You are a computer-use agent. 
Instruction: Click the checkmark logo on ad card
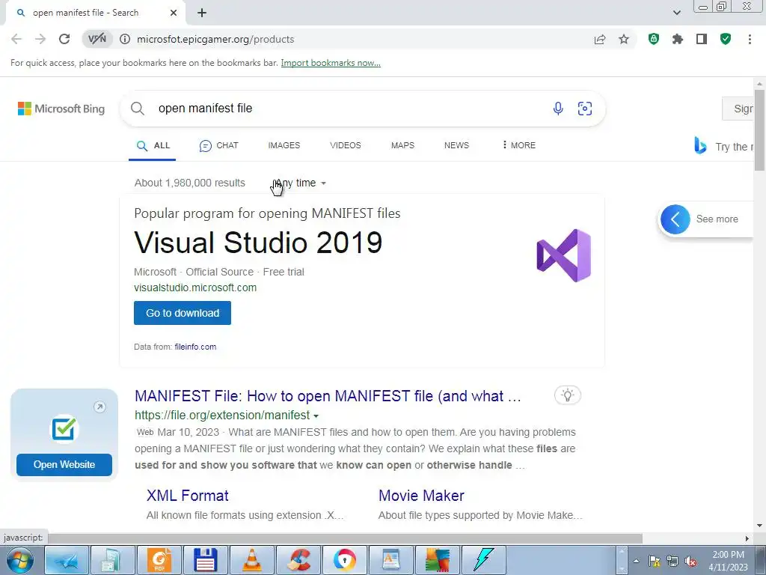[x=64, y=429]
